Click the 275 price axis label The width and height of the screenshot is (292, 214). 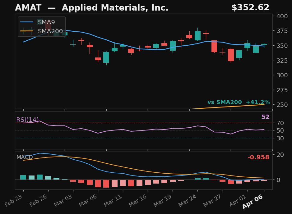point(282,90)
